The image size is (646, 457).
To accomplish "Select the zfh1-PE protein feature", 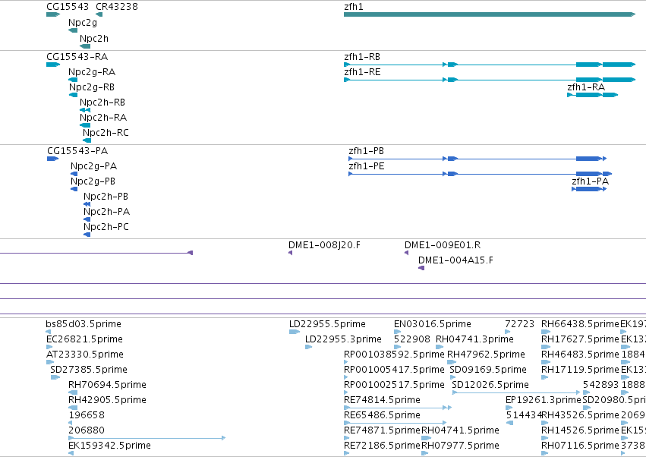I will (x=481, y=174).
